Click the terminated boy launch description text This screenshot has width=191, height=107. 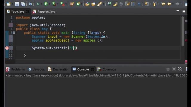pyautogui.click(x=96, y=75)
